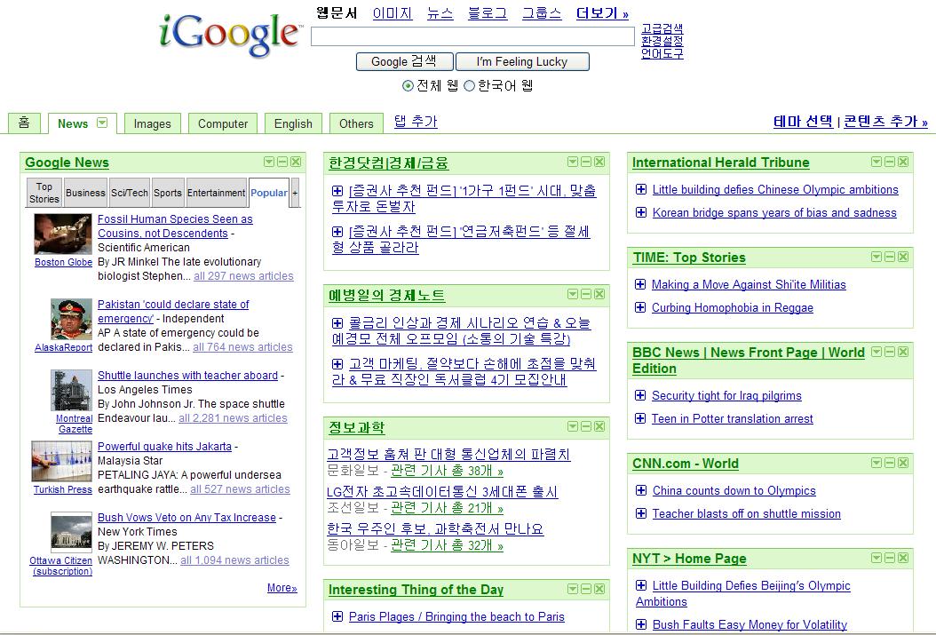Screen dimensions: 936x635
Task: Open the News tab dropdown arrow
Action: (x=102, y=123)
